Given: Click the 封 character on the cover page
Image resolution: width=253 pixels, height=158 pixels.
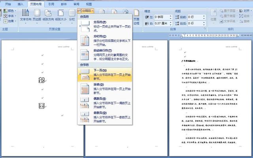Looking at the screenshot, I should pos(42,80).
